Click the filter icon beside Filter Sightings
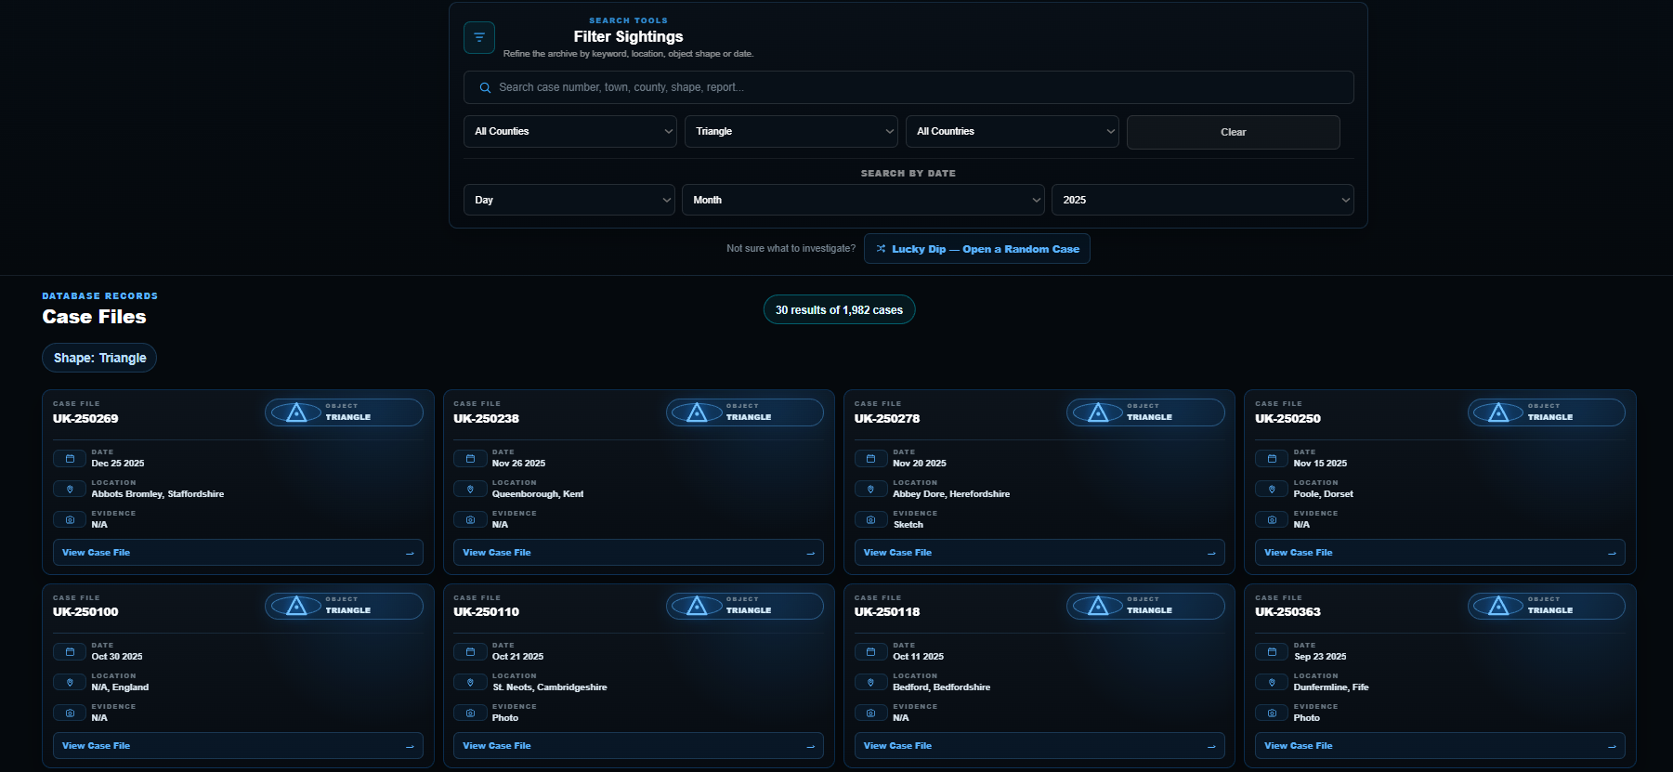The height and width of the screenshot is (772, 1673). coord(479,37)
